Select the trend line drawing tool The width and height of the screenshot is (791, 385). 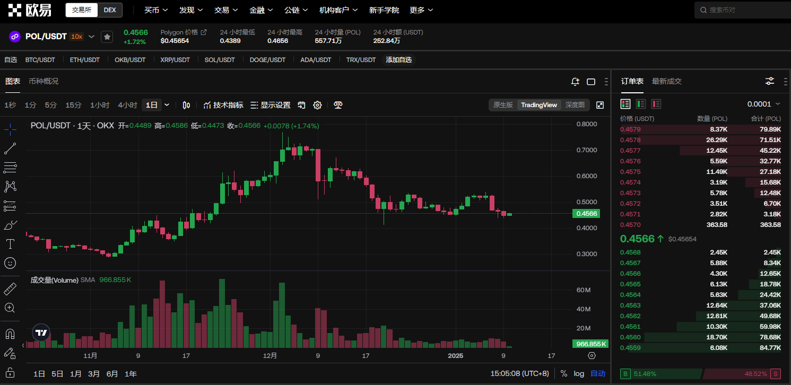(10, 148)
